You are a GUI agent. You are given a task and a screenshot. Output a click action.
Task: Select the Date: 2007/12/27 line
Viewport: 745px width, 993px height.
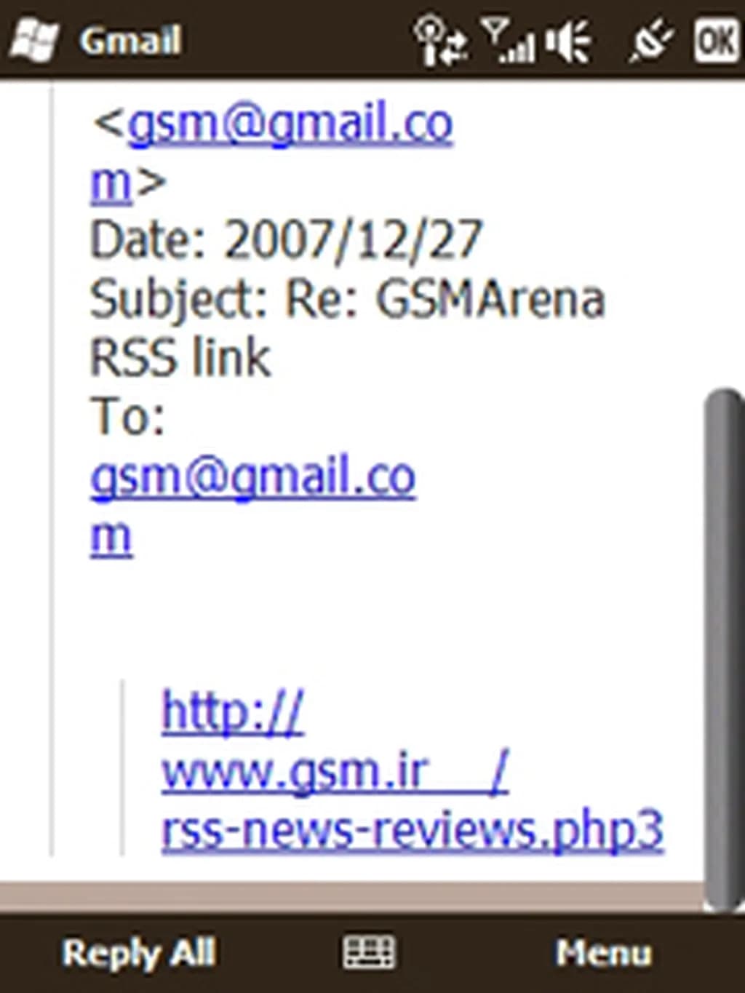[x=286, y=240]
